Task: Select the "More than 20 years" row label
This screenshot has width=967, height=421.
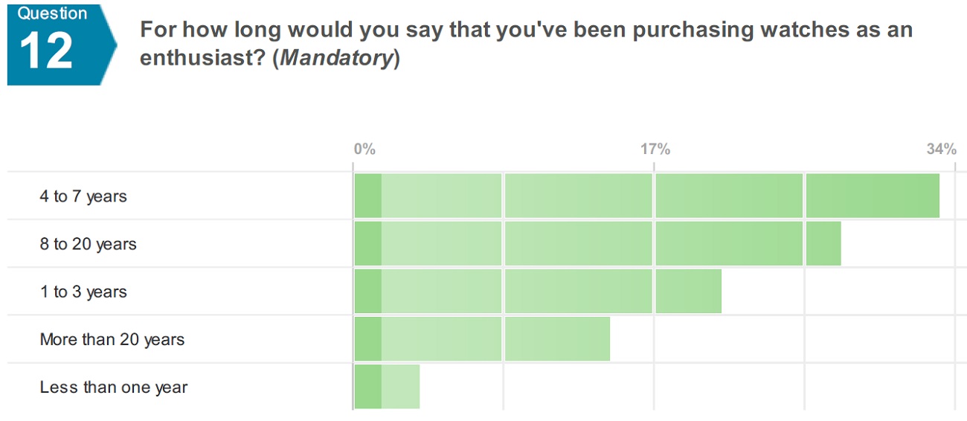Action: point(112,339)
